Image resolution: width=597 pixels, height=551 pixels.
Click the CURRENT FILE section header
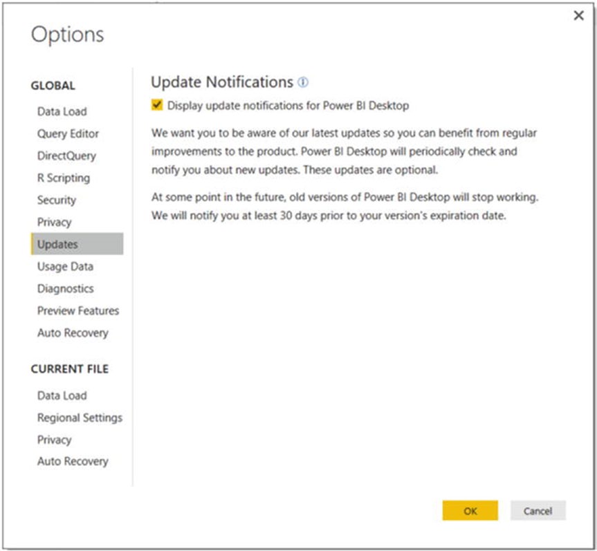click(x=70, y=369)
